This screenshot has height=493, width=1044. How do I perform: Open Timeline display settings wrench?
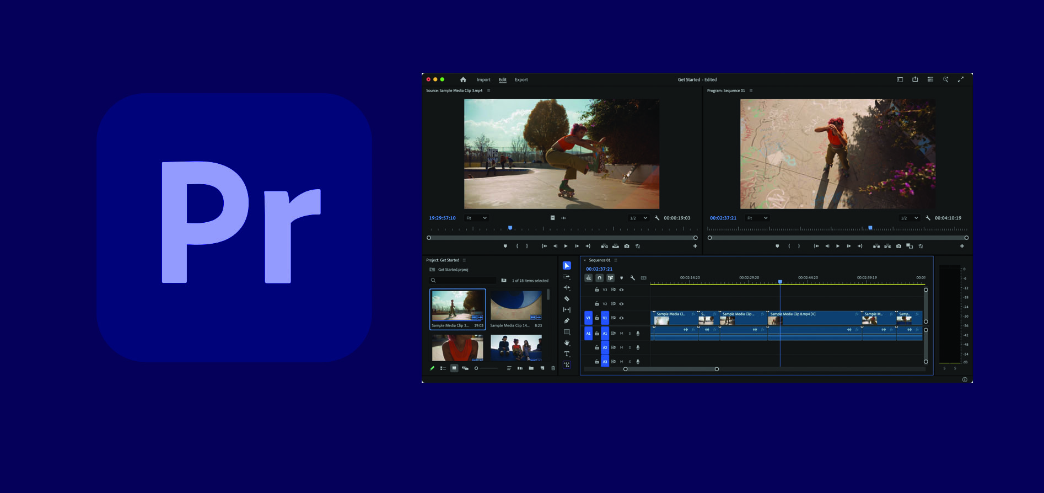633,278
